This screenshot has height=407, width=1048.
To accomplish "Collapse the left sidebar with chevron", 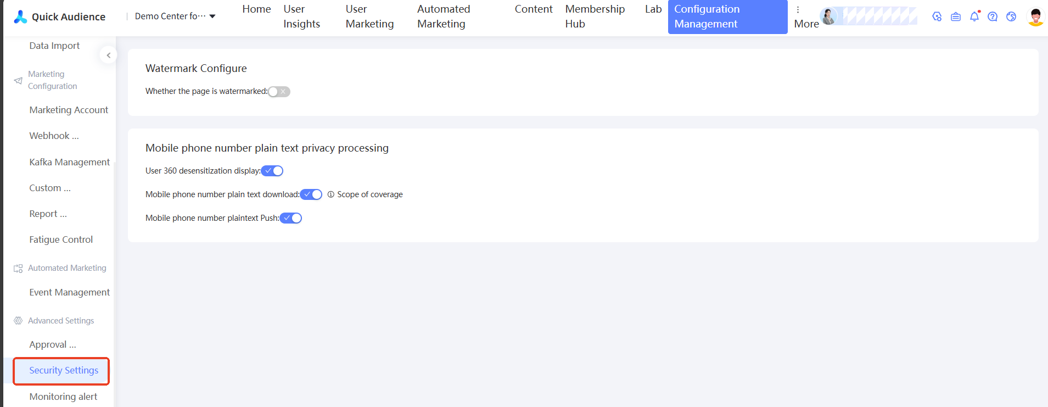I will (x=108, y=55).
